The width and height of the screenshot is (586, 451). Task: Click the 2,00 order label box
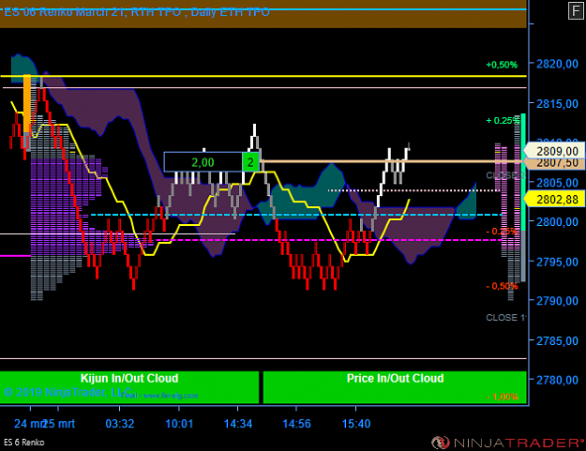(x=203, y=162)
